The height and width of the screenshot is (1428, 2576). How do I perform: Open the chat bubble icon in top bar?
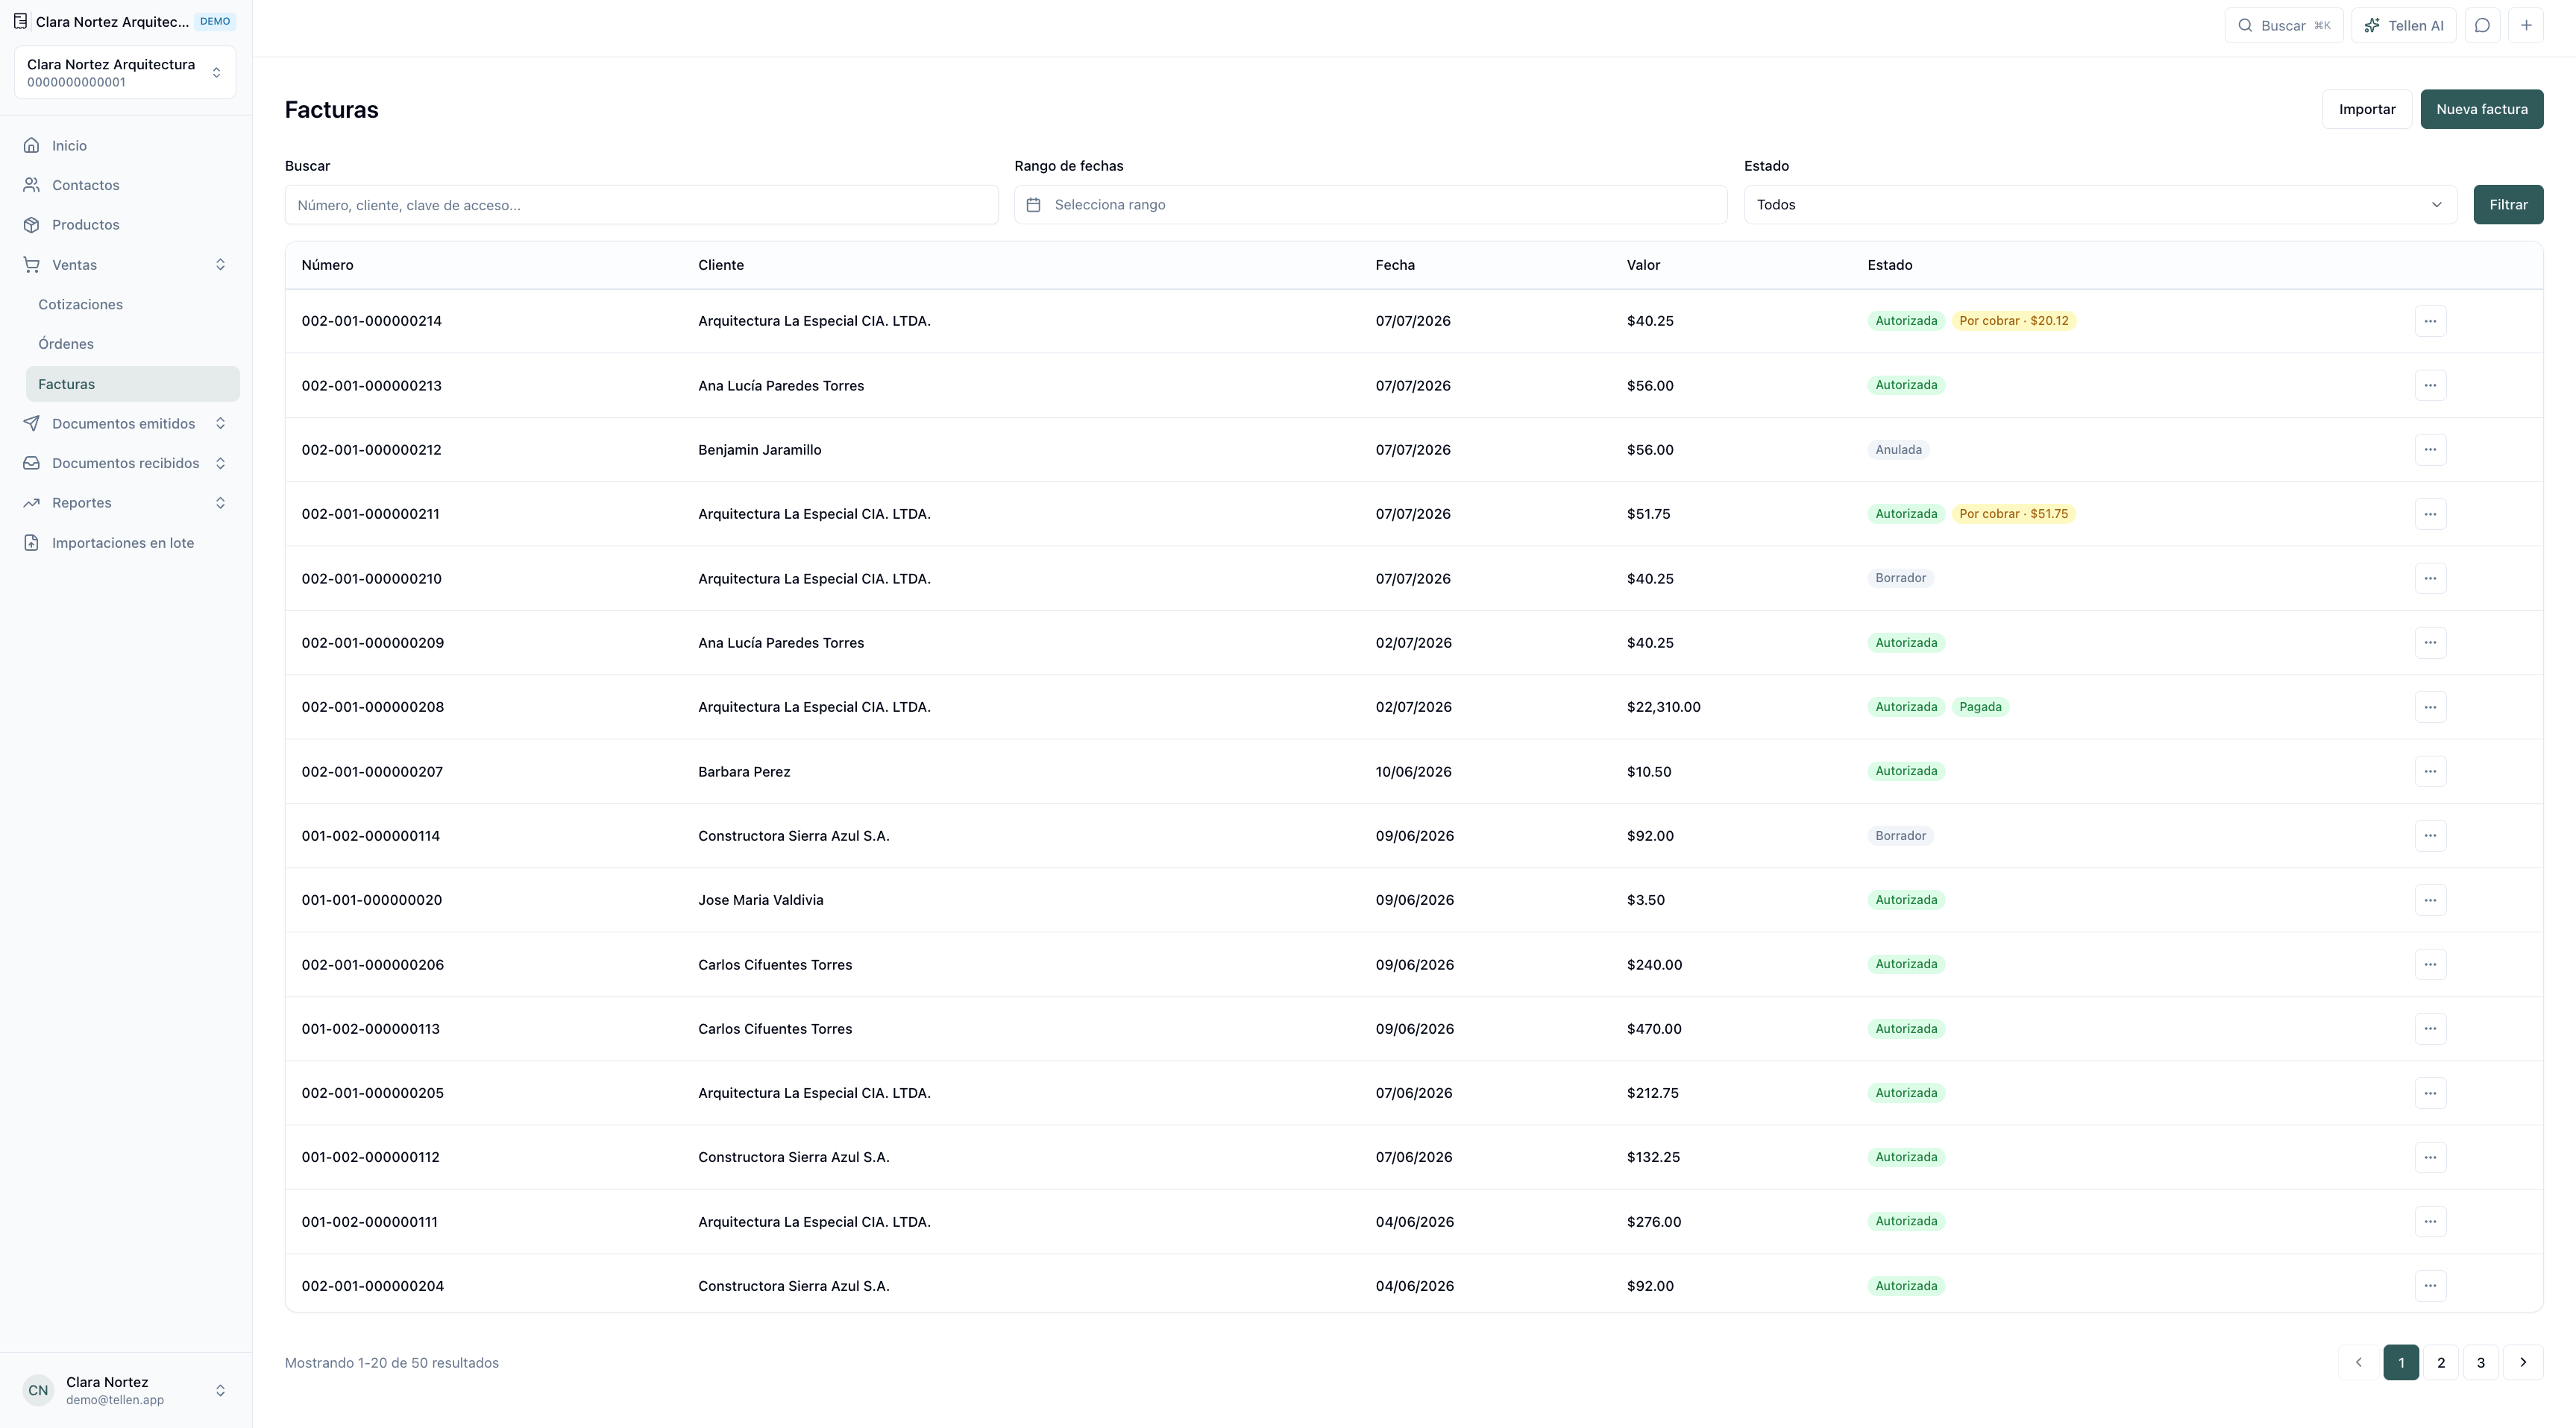[x=2482, y=26]
